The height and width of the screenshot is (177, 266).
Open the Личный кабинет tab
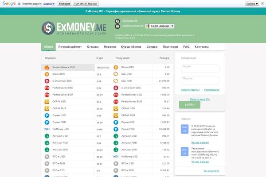click(70, 47)
